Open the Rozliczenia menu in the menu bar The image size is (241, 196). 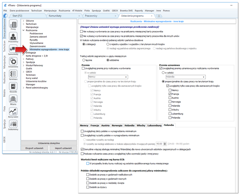point(64,11)
